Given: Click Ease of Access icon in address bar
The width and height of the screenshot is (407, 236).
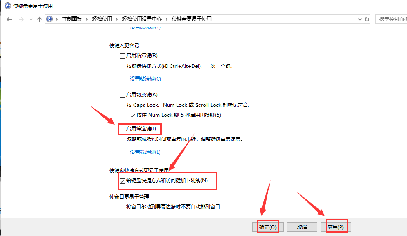Looking at the screenshot, I should click(x=50, y=19).
